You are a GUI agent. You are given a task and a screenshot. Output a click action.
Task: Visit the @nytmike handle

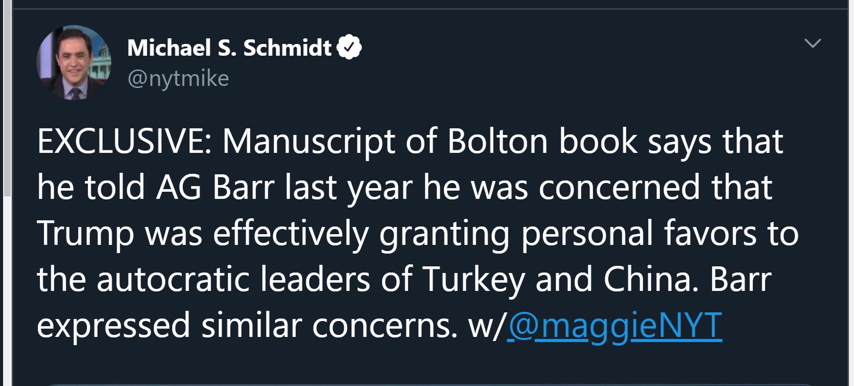(x=178, y=78)
